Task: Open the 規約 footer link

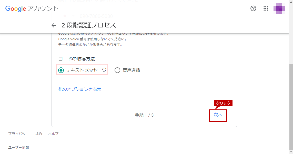Action: coord(38,134)
